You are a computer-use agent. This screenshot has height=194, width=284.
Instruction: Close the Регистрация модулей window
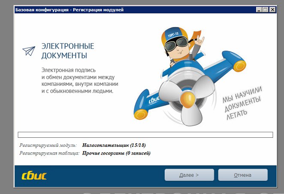272,9
